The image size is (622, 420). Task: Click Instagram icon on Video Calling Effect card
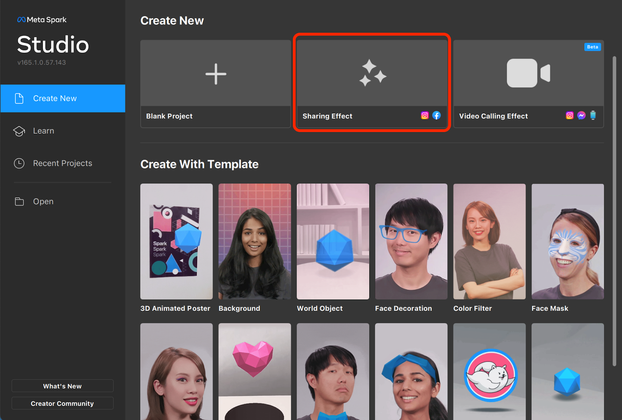click(570, 115)
